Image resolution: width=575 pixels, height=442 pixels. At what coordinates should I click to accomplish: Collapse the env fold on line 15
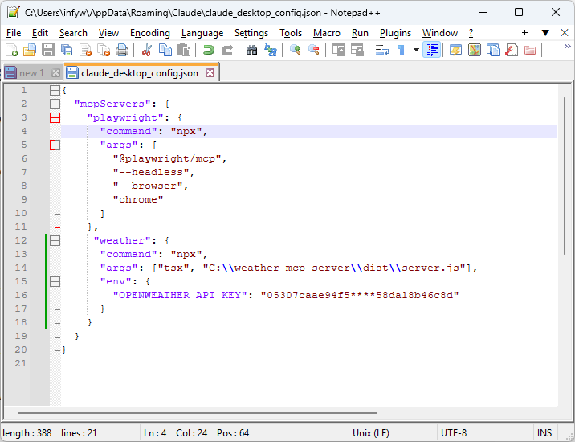55,281
